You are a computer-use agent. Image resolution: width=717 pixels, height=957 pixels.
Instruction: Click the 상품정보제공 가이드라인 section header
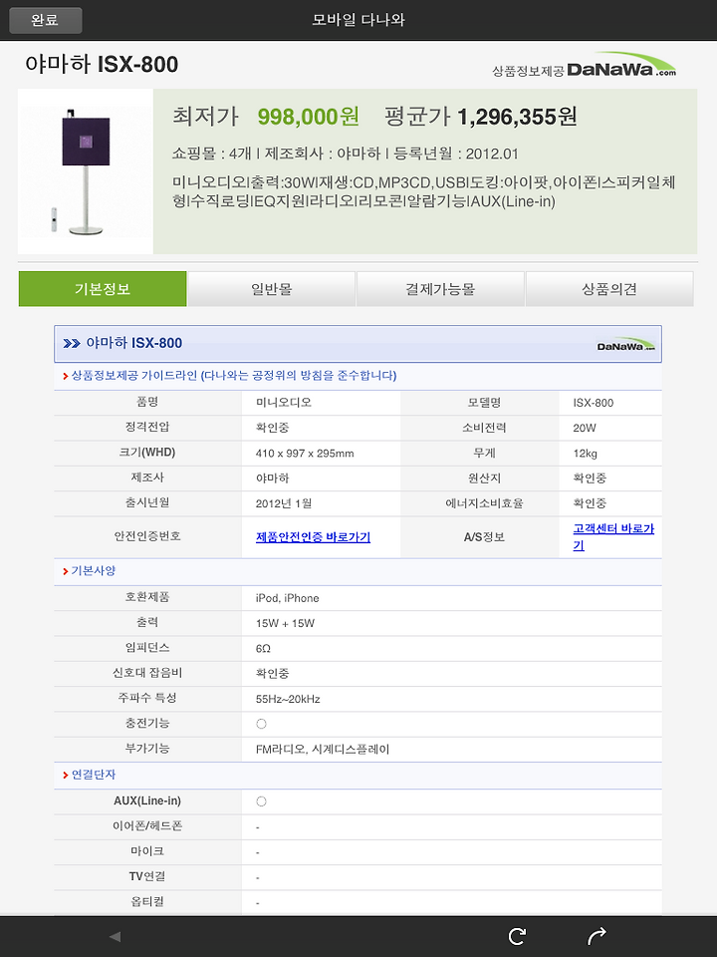pos(233,376)
